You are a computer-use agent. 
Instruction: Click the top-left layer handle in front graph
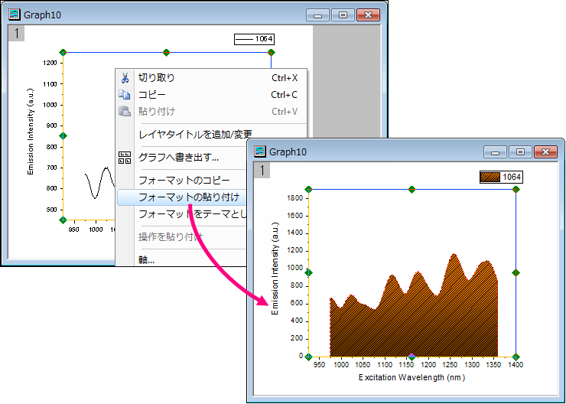click(308, 190)
